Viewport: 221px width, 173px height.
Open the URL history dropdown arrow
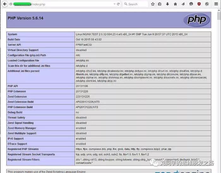coord(114,4)
